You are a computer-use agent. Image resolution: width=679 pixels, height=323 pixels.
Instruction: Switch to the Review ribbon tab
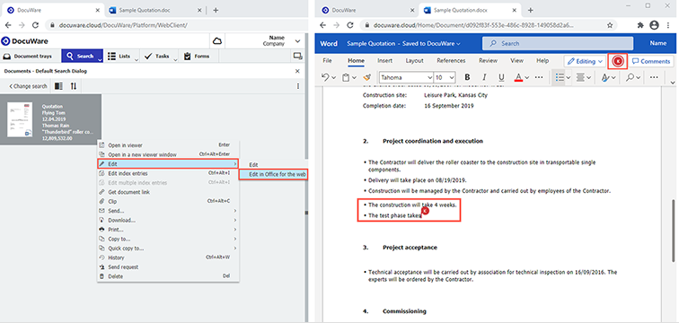[488, 61]
